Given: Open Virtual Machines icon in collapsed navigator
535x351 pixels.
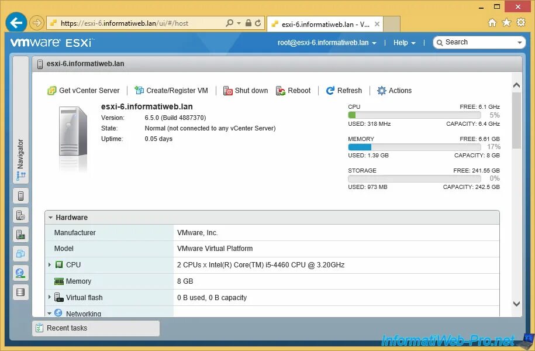Looking at the screenshot, I should (x=20, y=253).
